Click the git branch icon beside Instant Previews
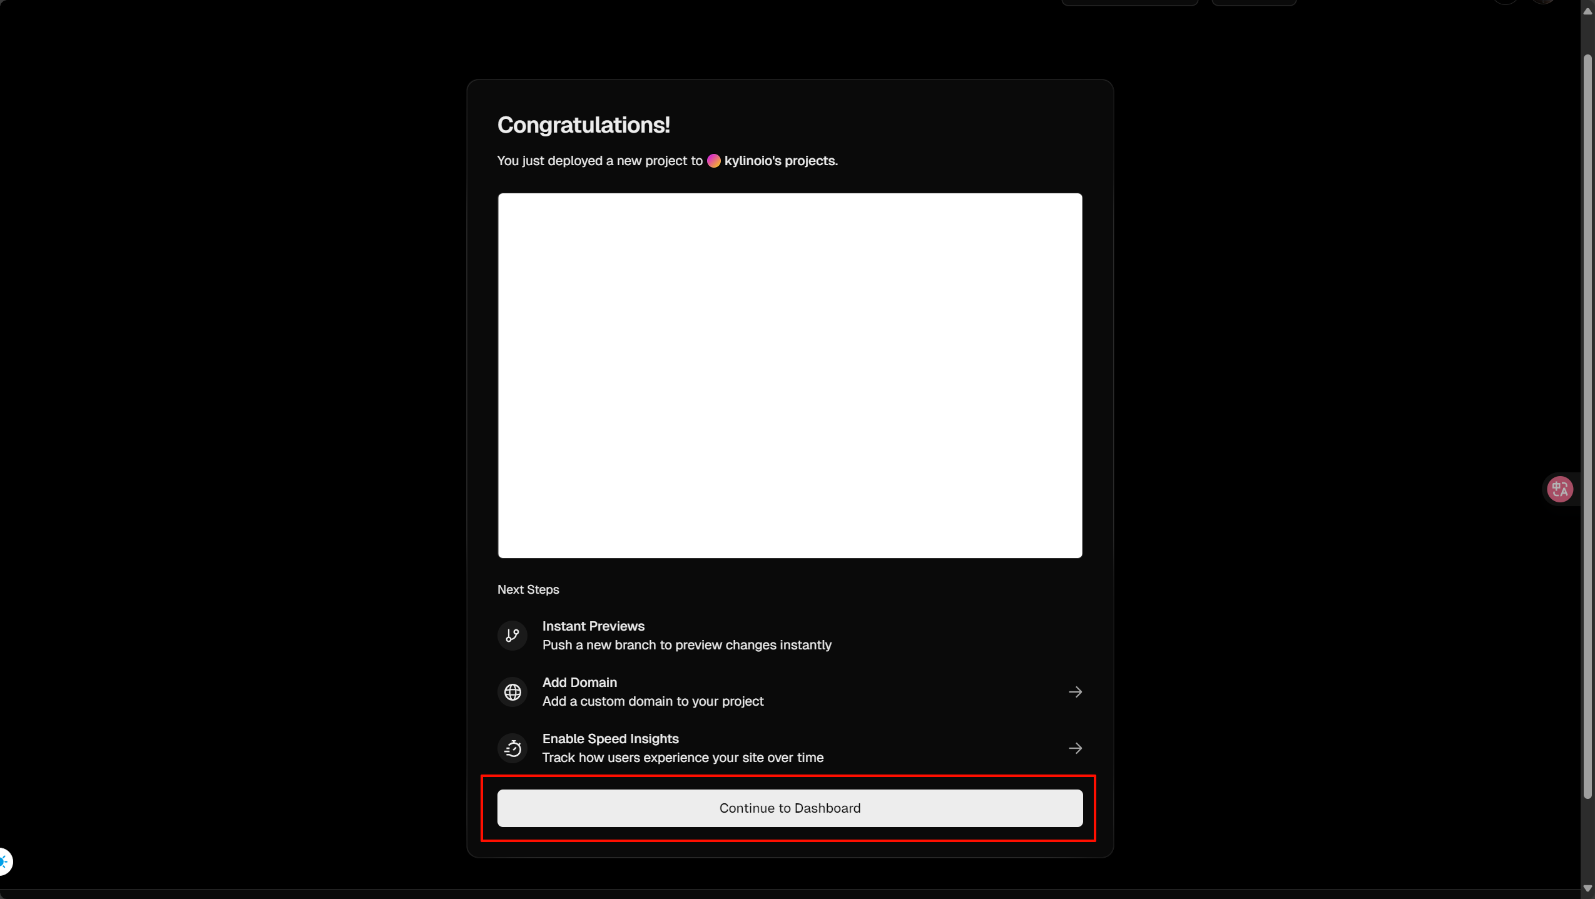 [512, 636]
